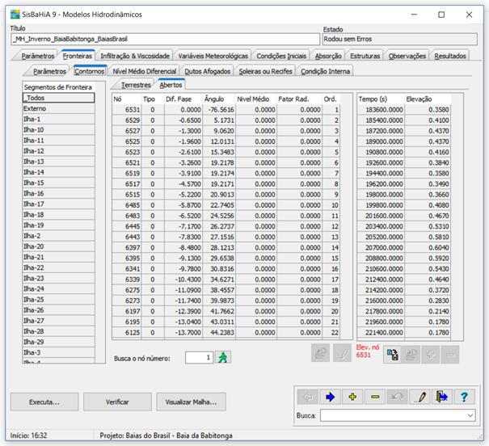Viewport: 489px width, 446px height.
Task: Click the Busca o nó número field
Action: 199,357
